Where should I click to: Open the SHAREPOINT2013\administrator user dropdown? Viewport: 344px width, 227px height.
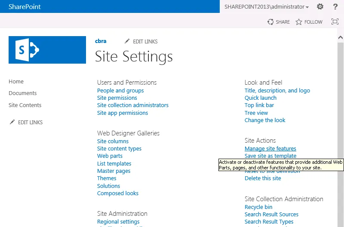pyautogui.click(x=267, y=7)
